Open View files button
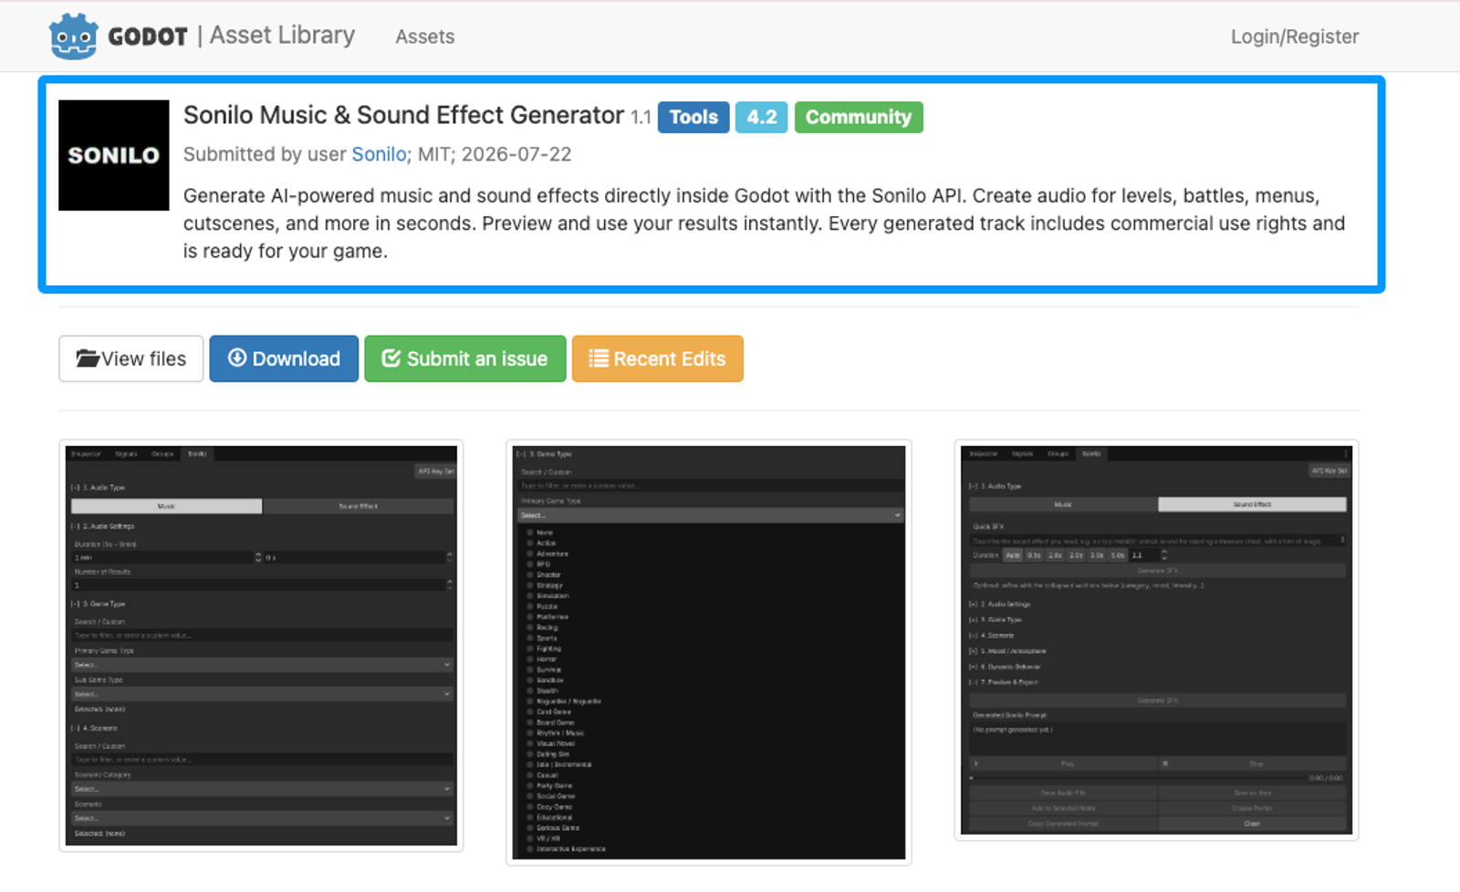This screenshot has width=1460, height=892. (131, 358)
